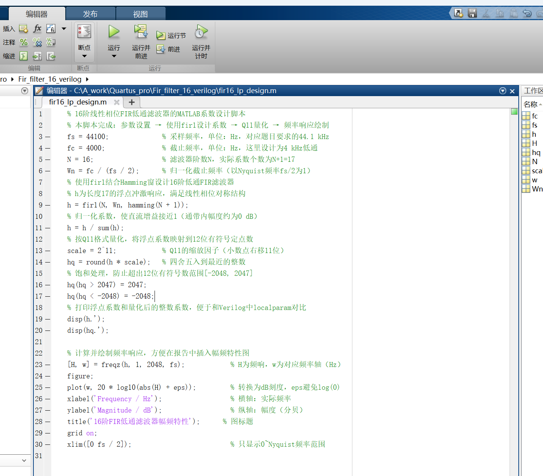Viewport: 543px width, 476px height.
Task: Click the 断点 breakpoints icon
Action: [84, 32]
